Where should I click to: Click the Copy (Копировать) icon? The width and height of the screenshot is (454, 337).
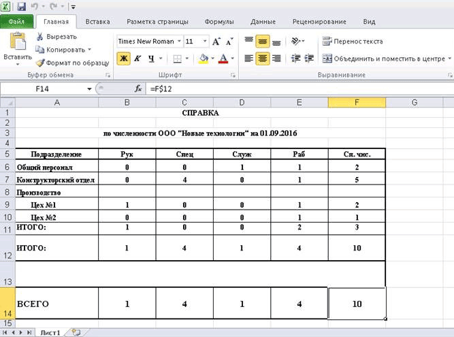coord(39,50)
